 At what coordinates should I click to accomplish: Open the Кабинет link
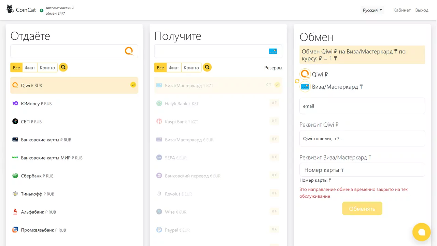(x=402, y=10)
